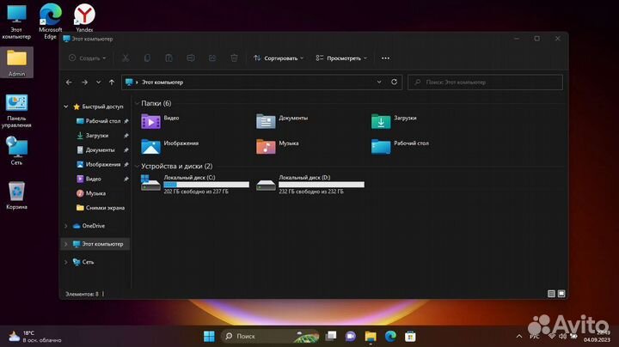Open the Изображения folder in Папки section
This screenshot has height=347, width=619.
coord(169,146)
